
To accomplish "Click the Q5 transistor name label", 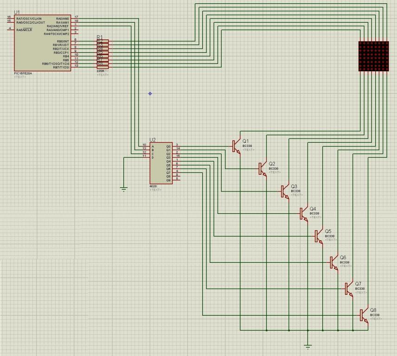I will [x=328, y=231].
